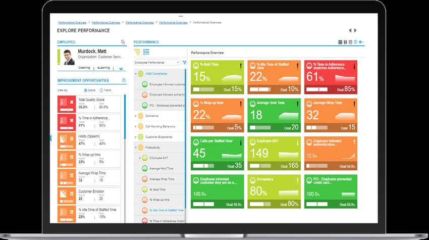Select the Score radio button
The image size is (429, 240).
[85, 90]
